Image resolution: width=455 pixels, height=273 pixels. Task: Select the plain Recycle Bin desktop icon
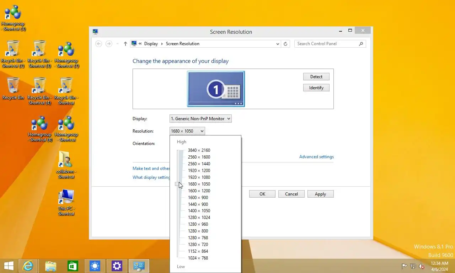coord(13,88)
